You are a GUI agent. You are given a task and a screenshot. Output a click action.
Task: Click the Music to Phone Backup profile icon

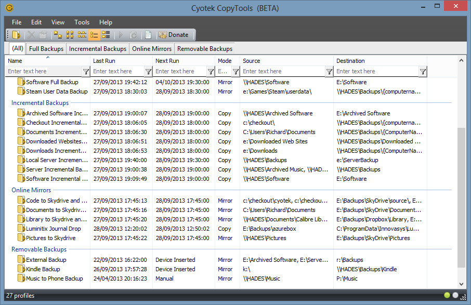21,279
